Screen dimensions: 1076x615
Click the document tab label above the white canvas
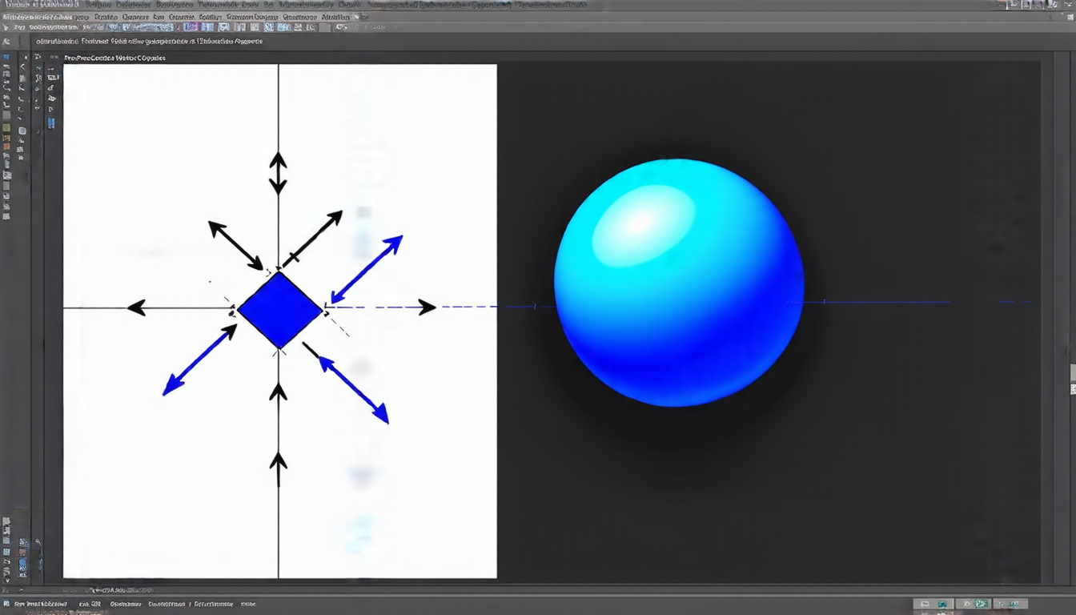pos(114,58)
